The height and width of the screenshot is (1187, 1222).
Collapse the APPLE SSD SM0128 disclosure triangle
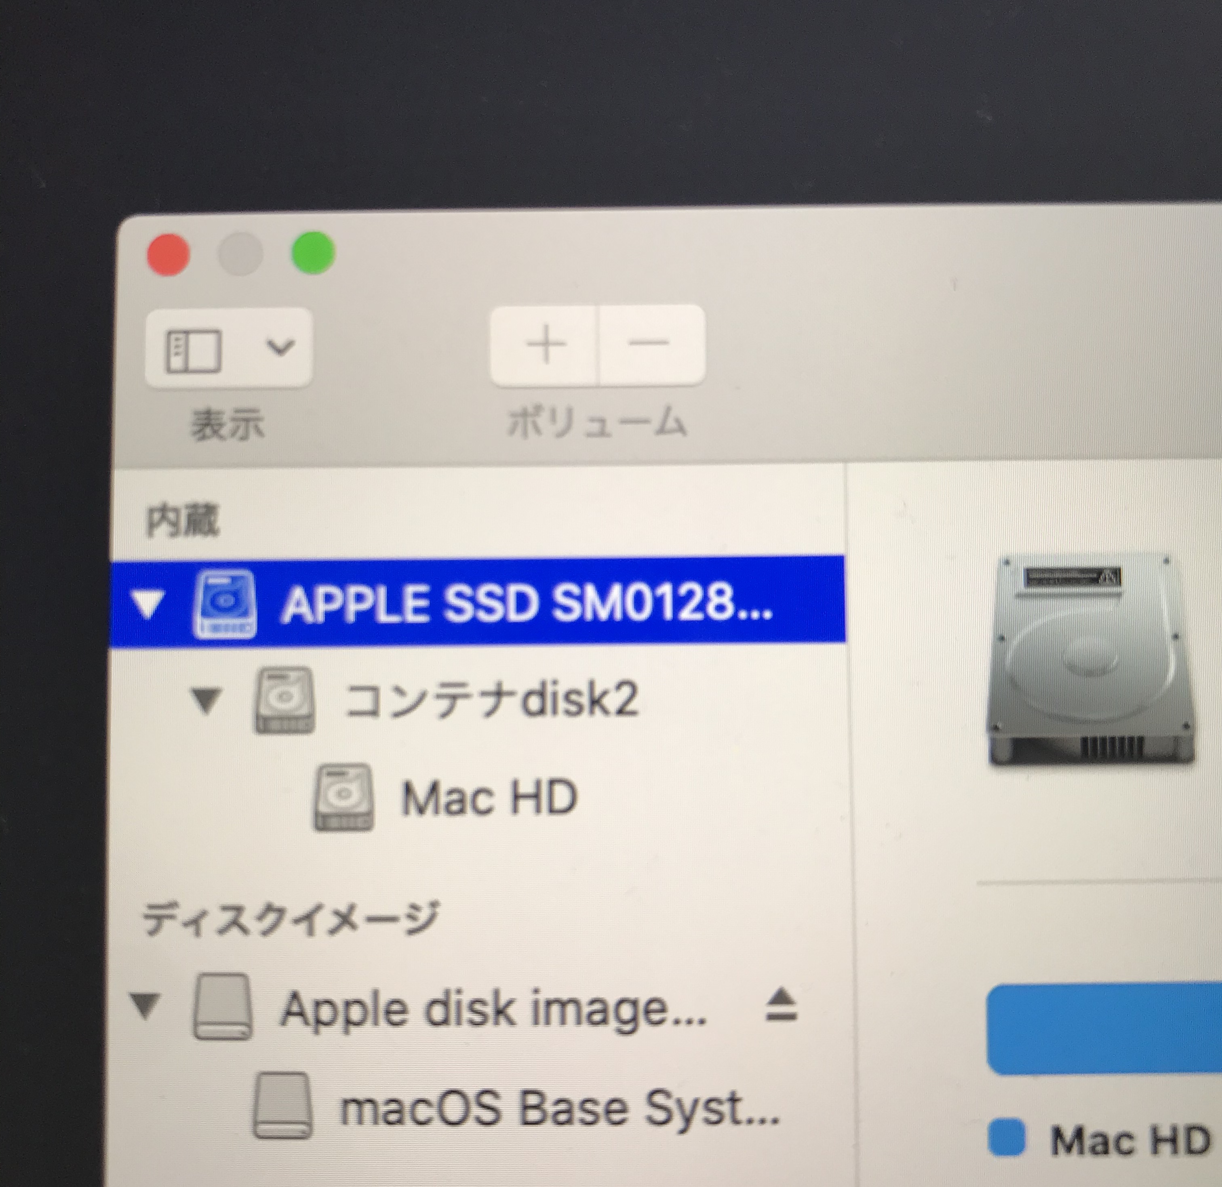148,604
